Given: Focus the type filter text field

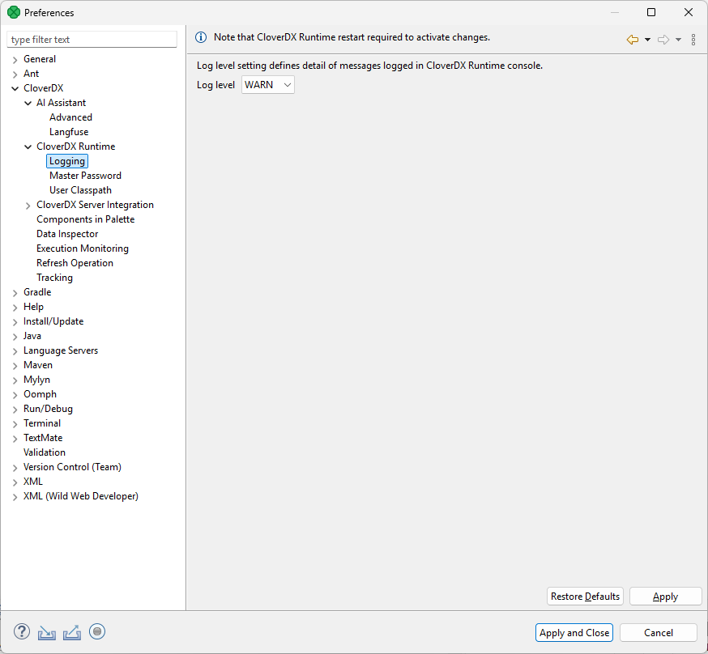Looking at the screenshot, I should (92, 40).
